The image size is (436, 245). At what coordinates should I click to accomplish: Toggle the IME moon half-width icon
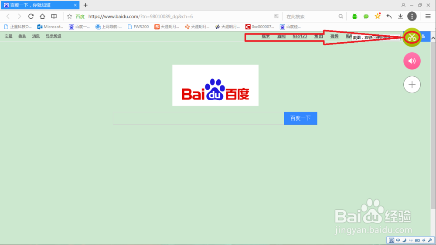[x=405, y=240]
